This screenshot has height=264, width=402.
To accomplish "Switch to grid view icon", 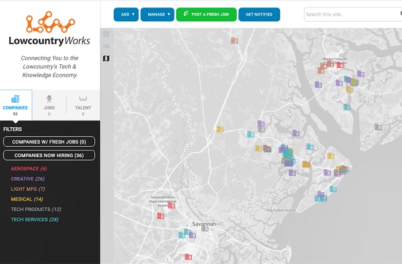I will click(106, 34).
